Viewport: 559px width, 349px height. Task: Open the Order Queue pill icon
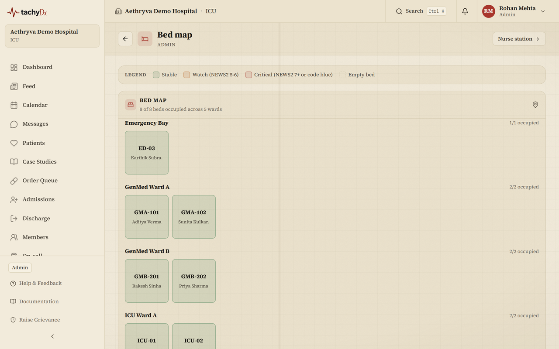tap(14, 181)
